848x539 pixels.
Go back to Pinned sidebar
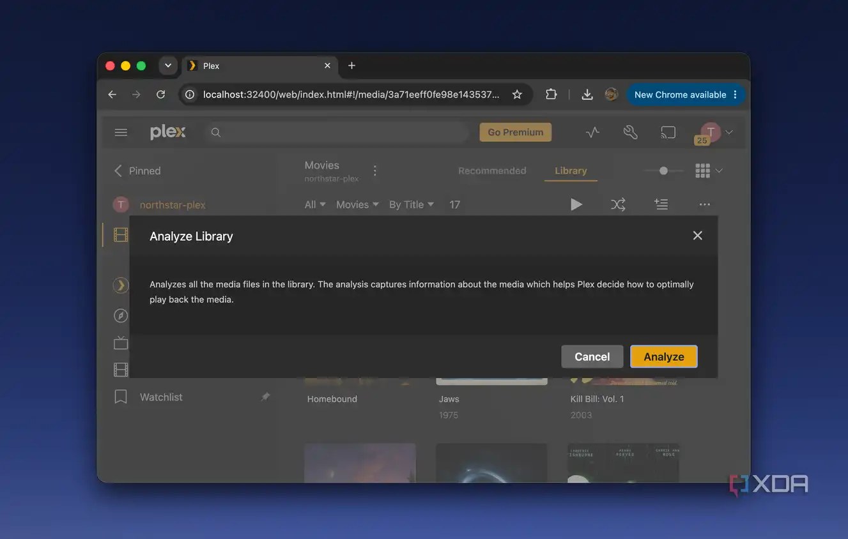(137, 171)
